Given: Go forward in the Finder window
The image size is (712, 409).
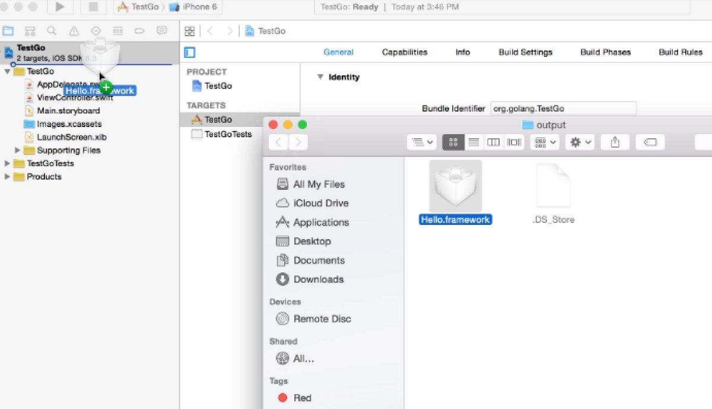Looking at the screenshot, I should click(x=298, y=142).
